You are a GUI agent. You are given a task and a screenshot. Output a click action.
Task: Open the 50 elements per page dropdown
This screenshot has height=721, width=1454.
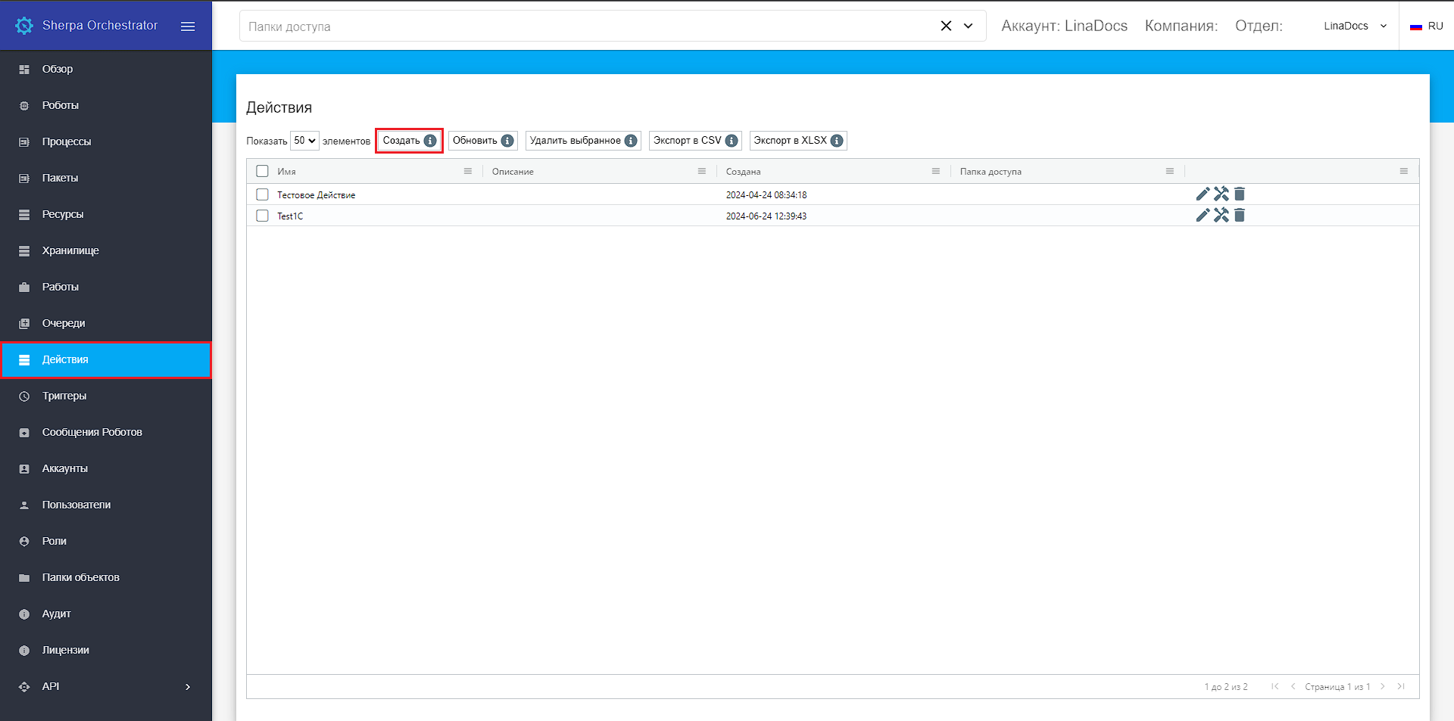click(x=304, y=141)
